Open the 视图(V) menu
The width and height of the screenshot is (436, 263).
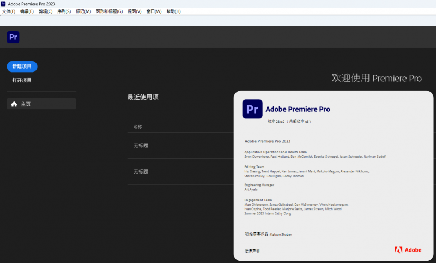[134, 11]
